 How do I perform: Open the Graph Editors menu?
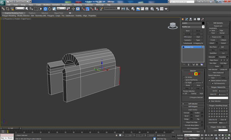(67, 5)
